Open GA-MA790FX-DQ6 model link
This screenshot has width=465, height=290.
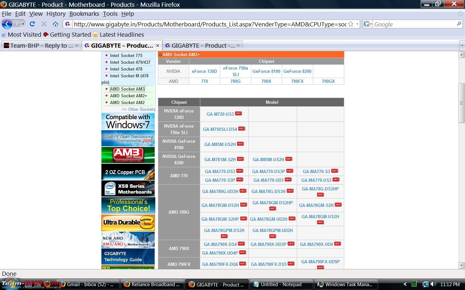[x=220, y=264]
